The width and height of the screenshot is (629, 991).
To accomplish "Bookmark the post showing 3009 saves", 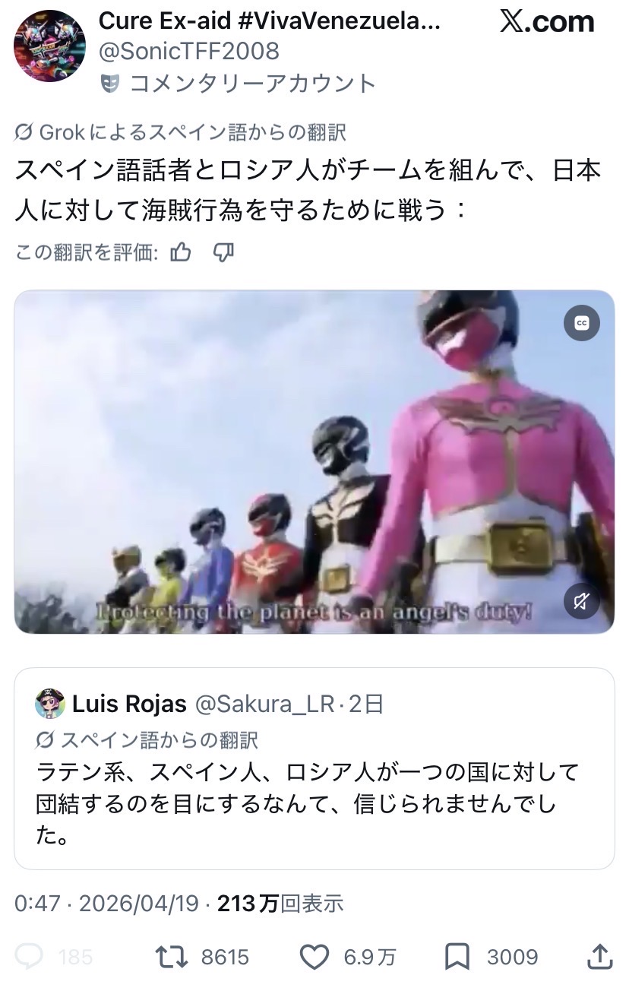I will [x=457, y=957].
